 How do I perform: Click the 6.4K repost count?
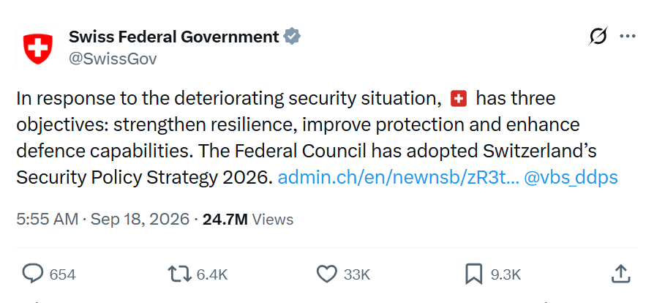point(212,274)
